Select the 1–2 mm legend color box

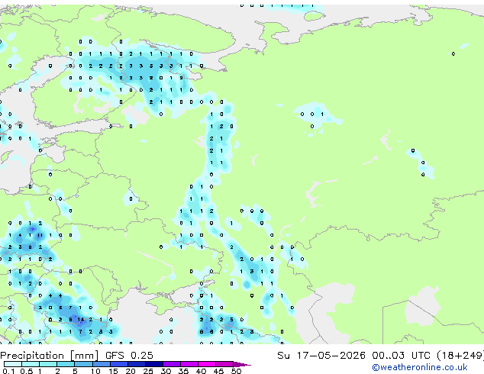[48, 364]
